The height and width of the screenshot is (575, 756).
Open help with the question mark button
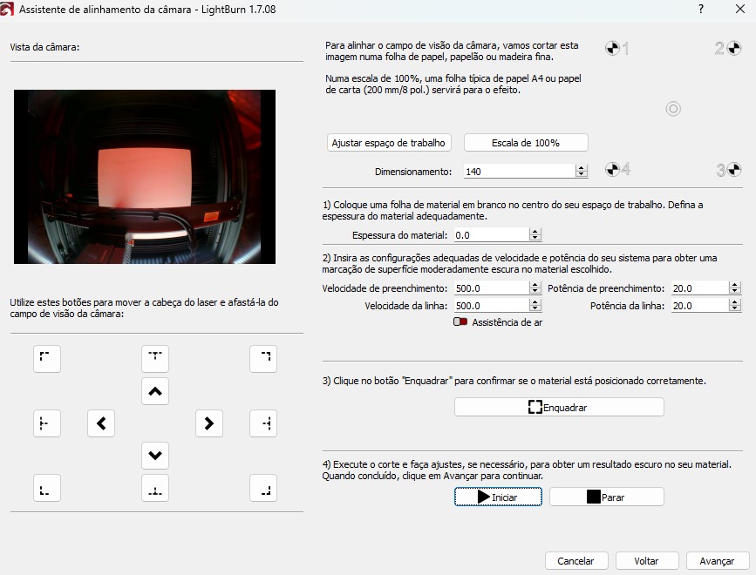tap(700, 9)
